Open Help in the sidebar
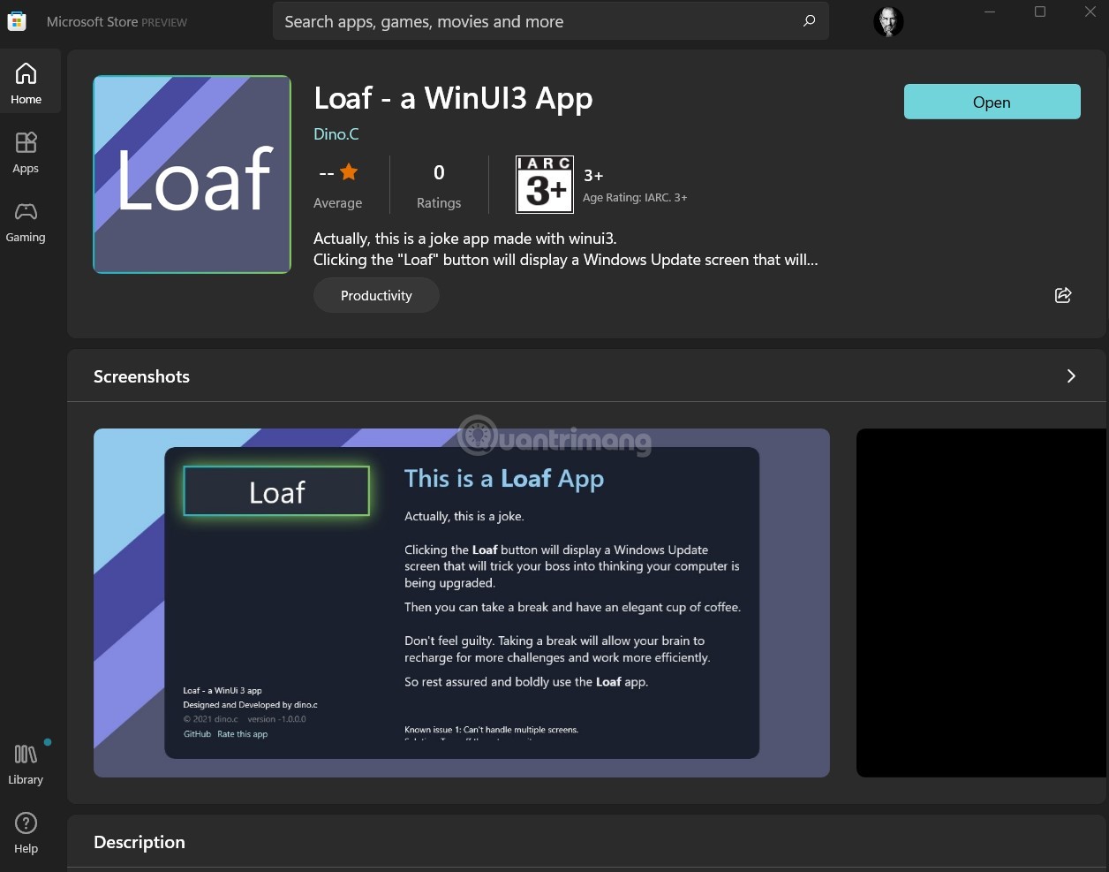Screen dimensions: 1109x872 pyautogui.click(x=26, y=833)
